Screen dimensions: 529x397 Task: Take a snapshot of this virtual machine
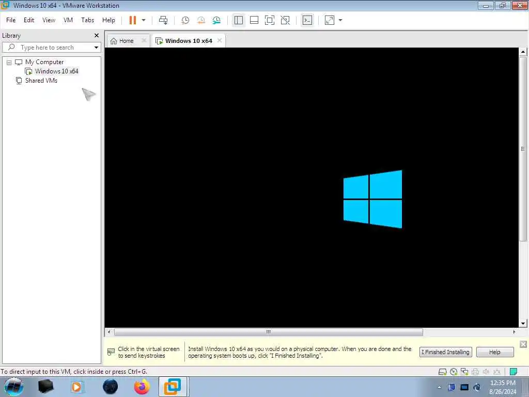[x=185, y=20]
